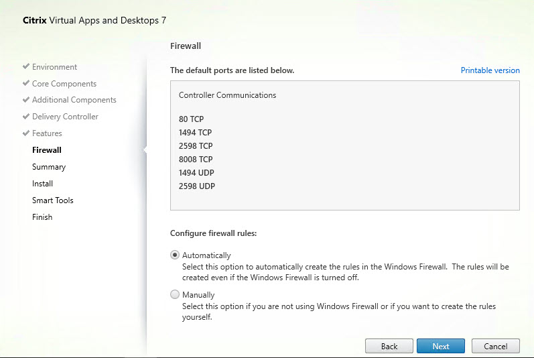Click the Install step label
Image resolution: width=534 pixels, height=358 pixels.
pos(42,184)
